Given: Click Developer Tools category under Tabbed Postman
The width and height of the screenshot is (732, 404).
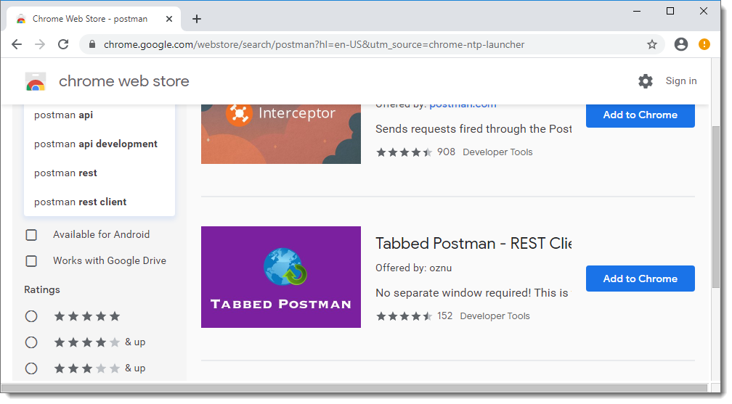Looking at the screenshot, I should [x=495, y=316].
